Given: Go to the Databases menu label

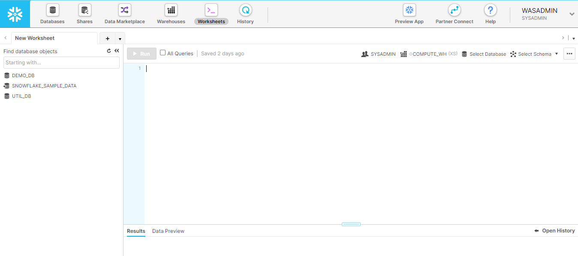Looking at the screenshot, I should coord(52,21).
